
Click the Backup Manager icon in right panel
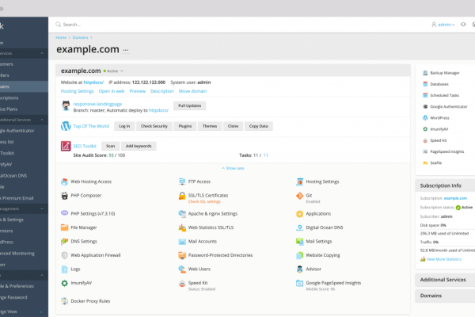425,71
